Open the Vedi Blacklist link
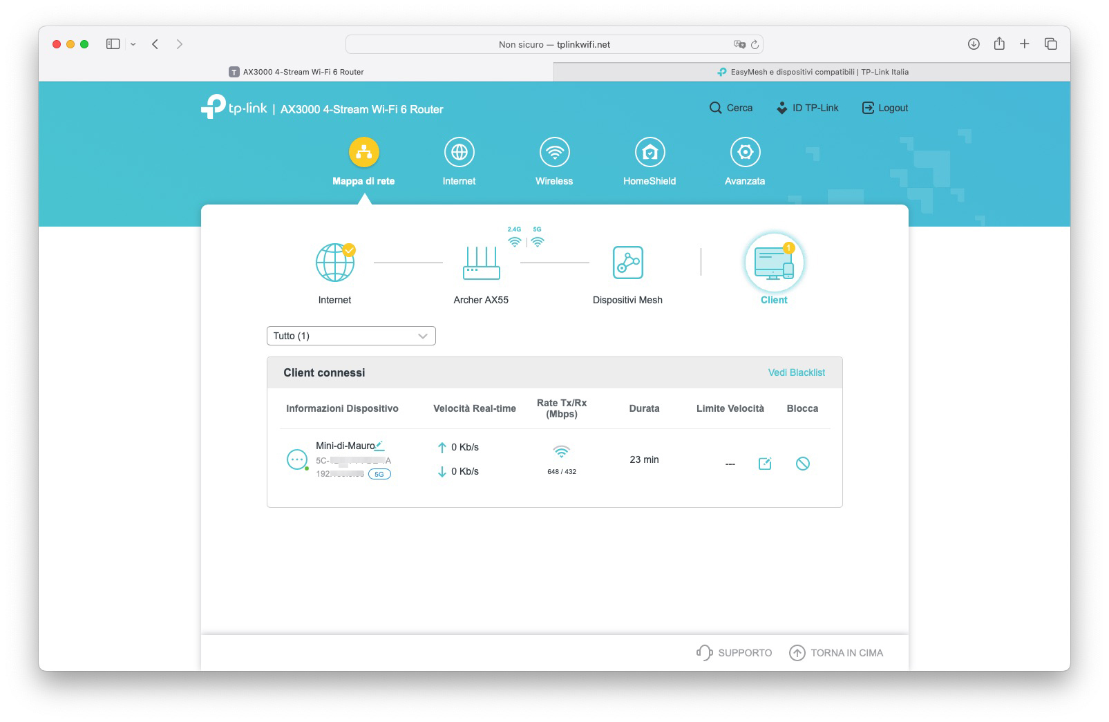 [x=797, y=372]
